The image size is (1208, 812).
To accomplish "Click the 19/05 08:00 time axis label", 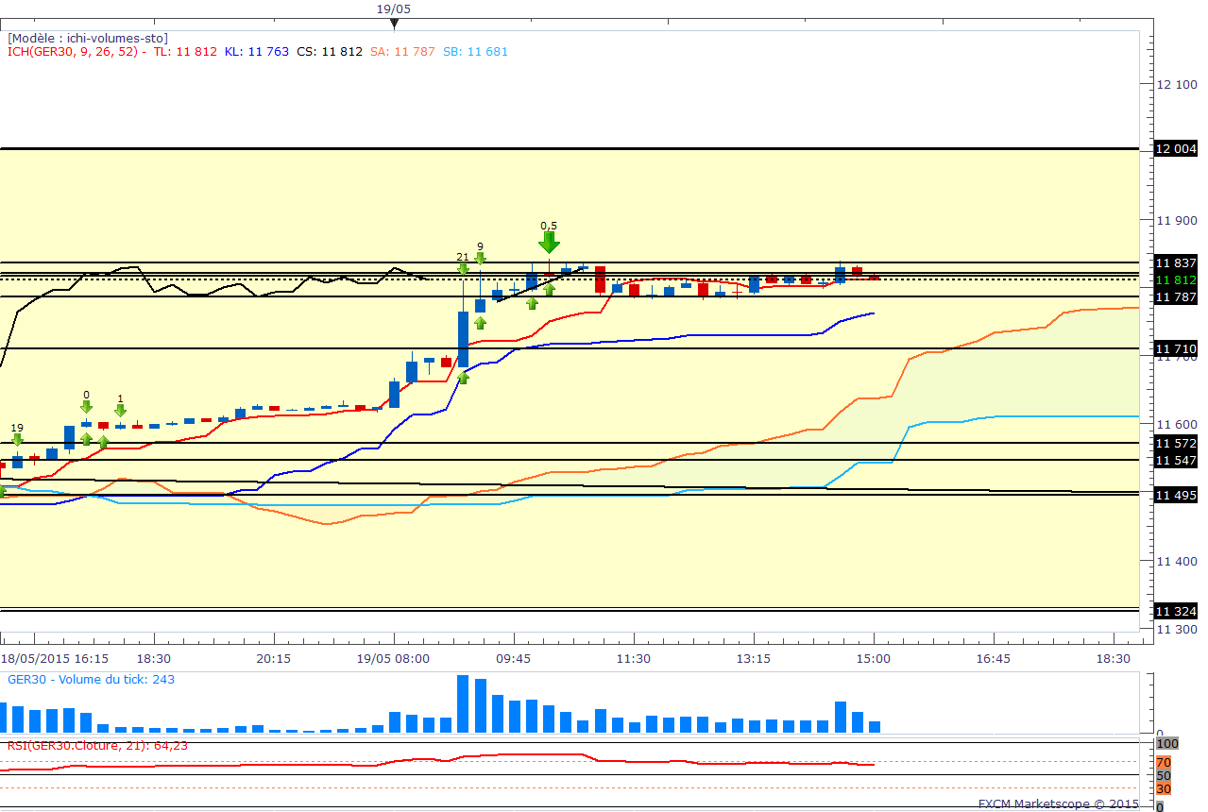I will tap(395, 658).
